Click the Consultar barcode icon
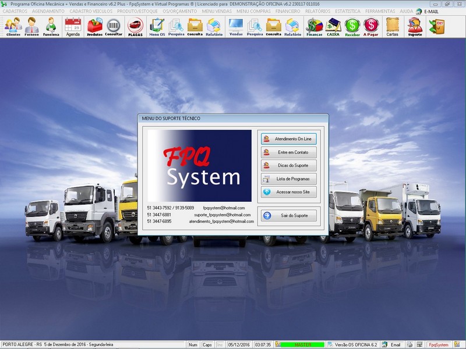 (x=114, y=27)
